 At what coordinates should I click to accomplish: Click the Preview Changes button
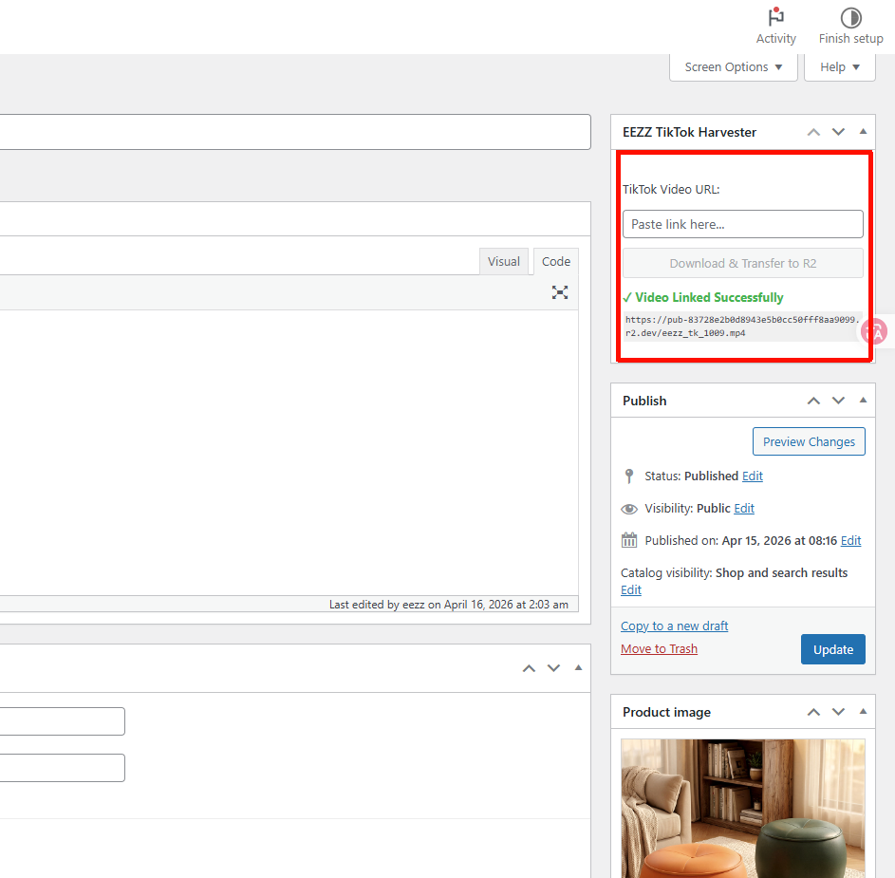click(809, 441)
